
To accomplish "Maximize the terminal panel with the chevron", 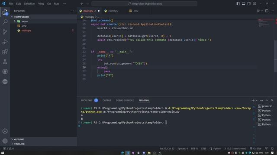I will pyautogui.click(x=267, y=100).
